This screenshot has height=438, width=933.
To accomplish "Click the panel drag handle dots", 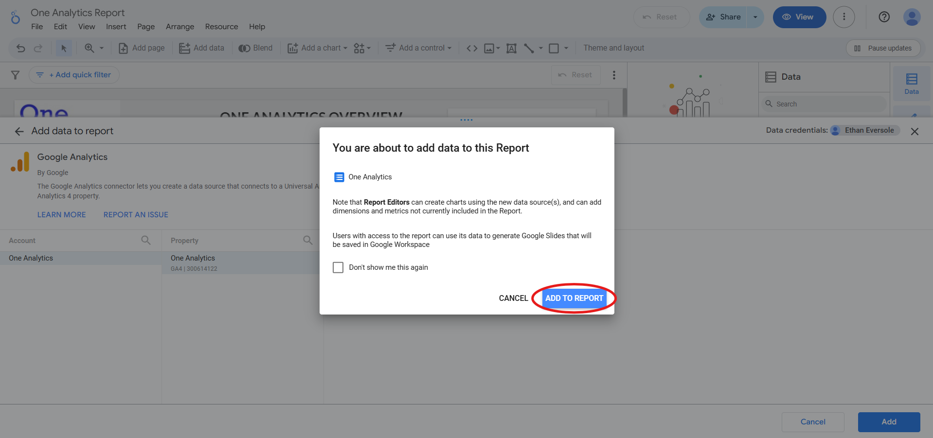I will click(466, 120).
